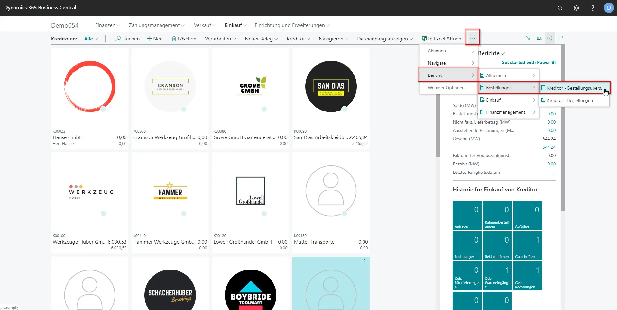Open the Hanse GmbH vendor tile
The width and height of the screenshot is (617, 310).
coord(90,98)
